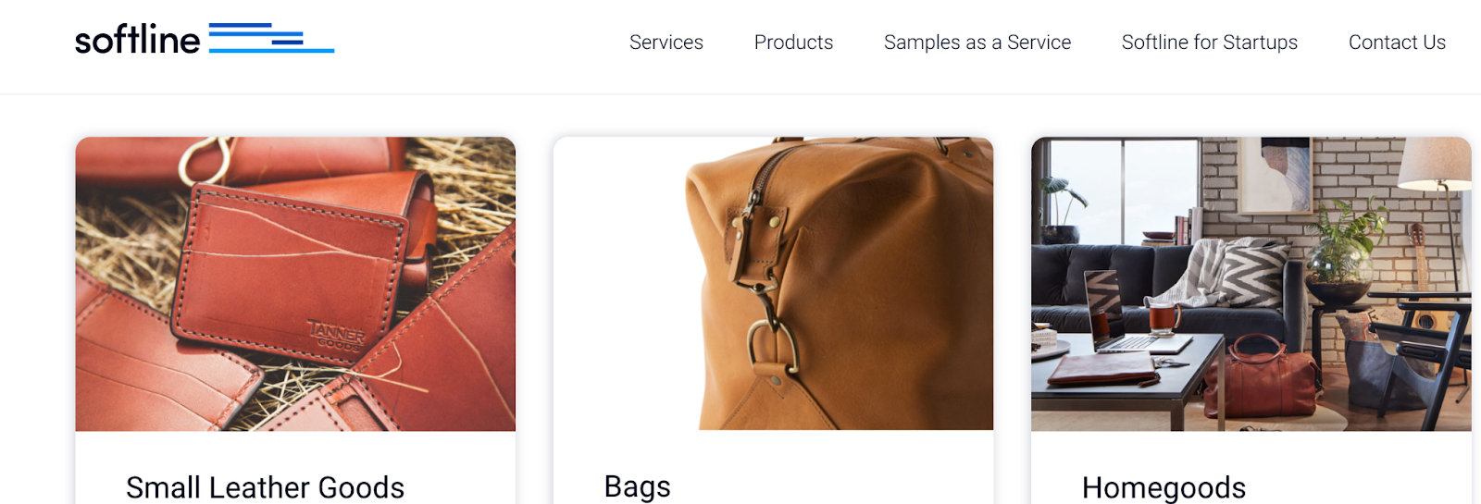Go to Samples as a Service
The height and width of the screenshot is (504, 1481).
[x=977, y=43]
